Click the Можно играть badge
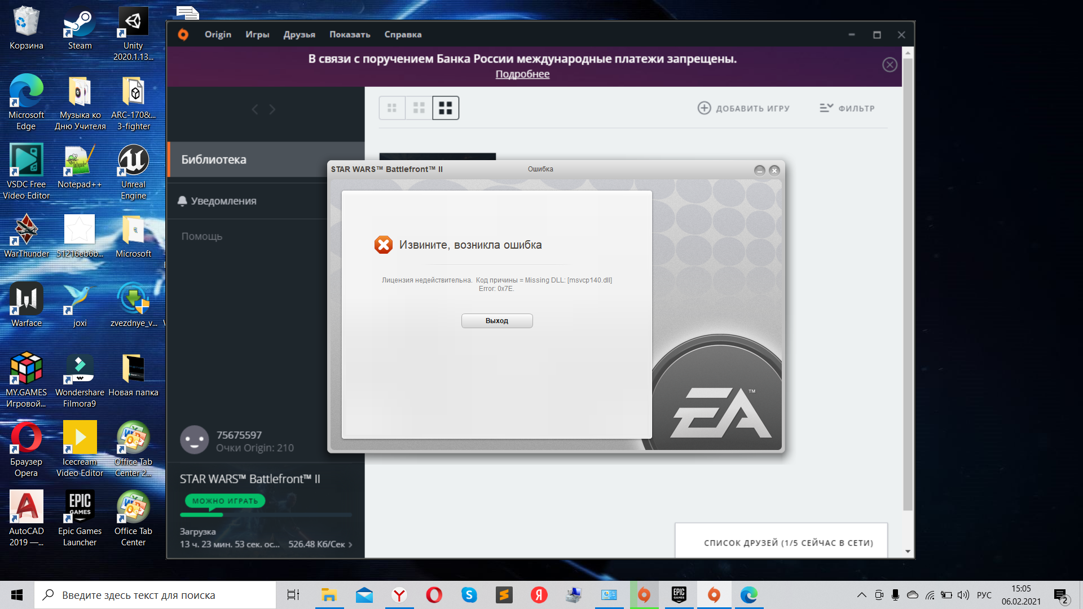Viewport: 1083px width, 609px height. pos(225,501)
